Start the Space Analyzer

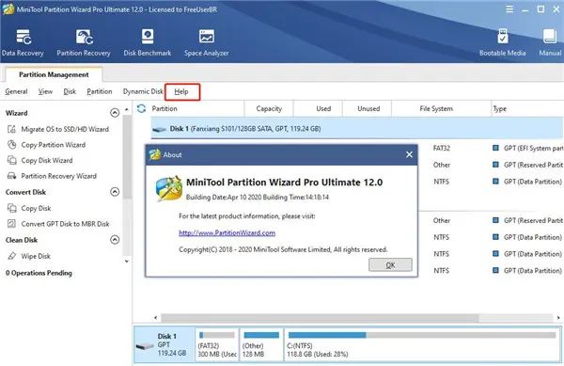click(207, 43)
